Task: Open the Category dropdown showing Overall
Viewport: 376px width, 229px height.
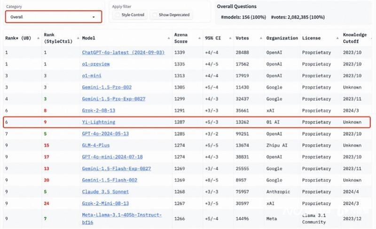Action: pos(54,17)
